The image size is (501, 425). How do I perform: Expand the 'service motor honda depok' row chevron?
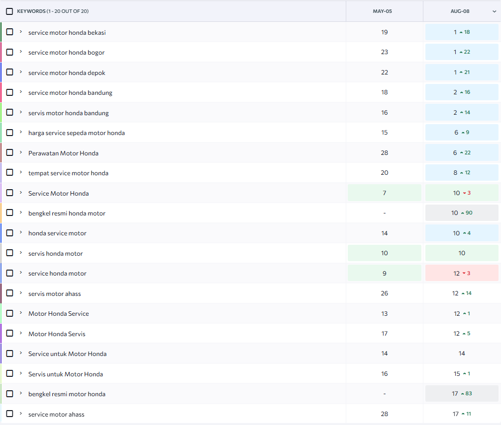point(21,72)
